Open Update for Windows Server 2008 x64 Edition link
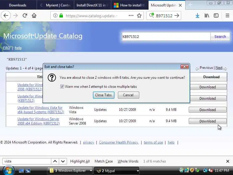The height and width of the screenshot is (175, 233). (38, 121)
